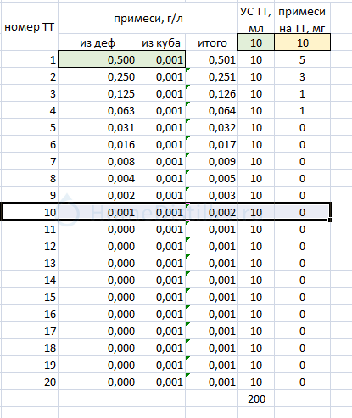Click the row 15 number cell

pyautogui.click(x=30, y=297)
